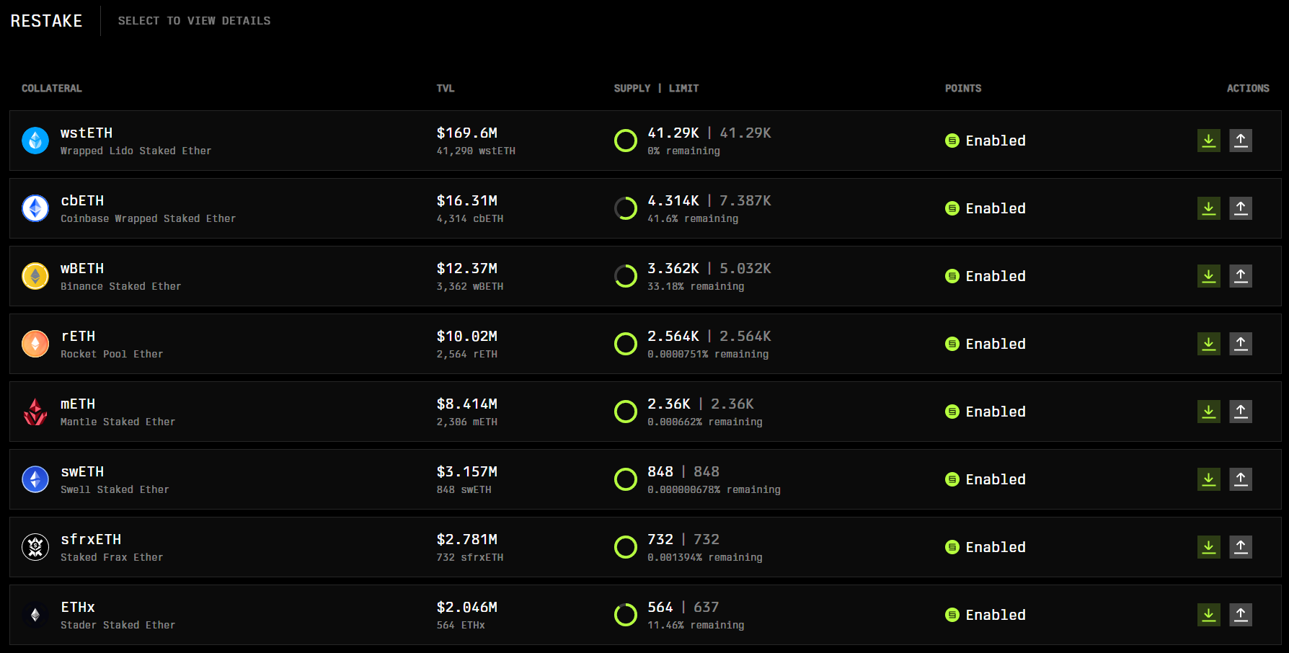1289x653 pixels.
Task: Click the rETH points Enabled indicator
Action: 985,344
